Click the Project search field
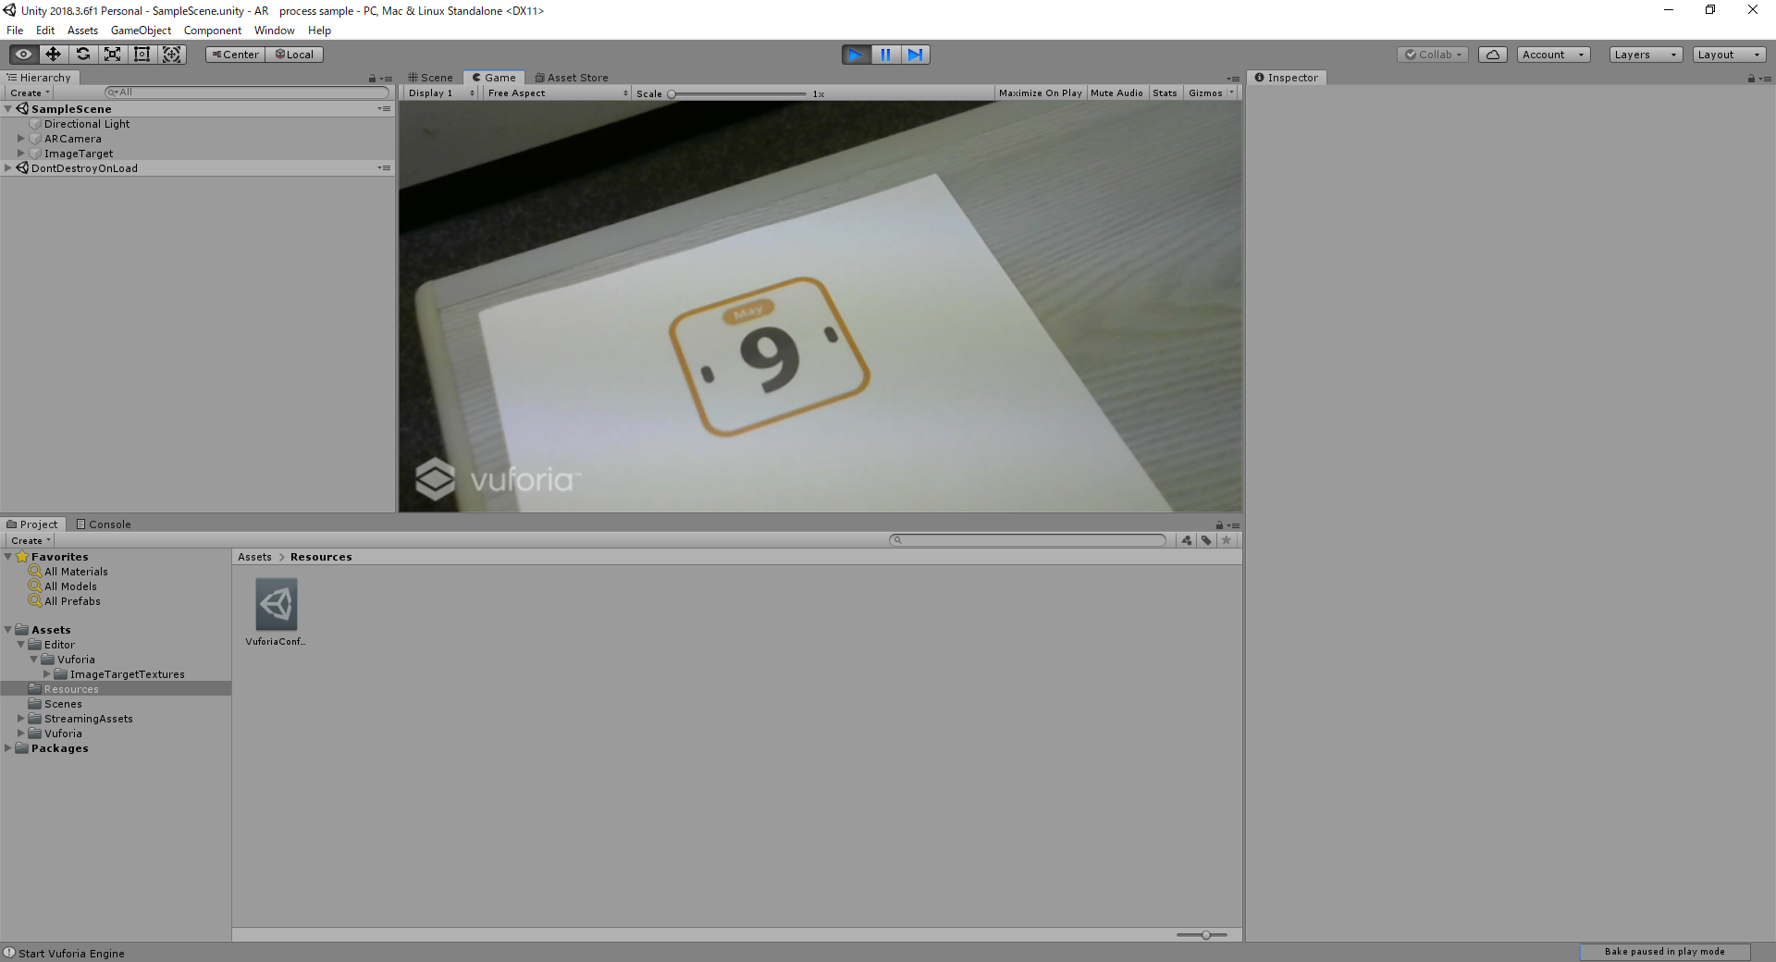1776x962 pixels. pyautogui.click(x=1027, y=540)
